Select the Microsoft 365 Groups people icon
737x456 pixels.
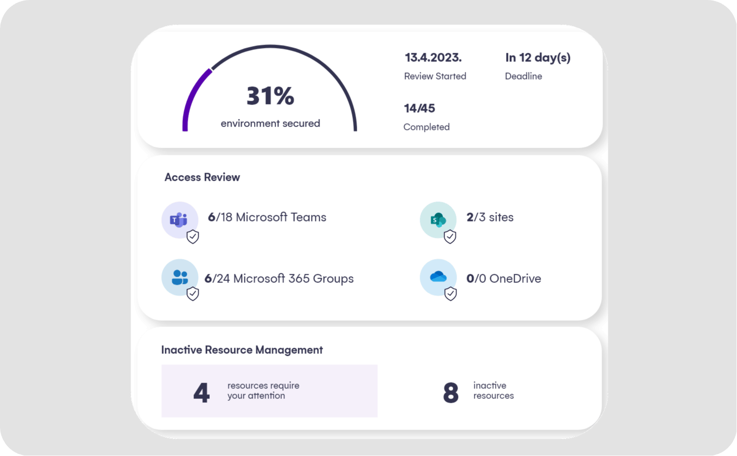click(179, 278)
